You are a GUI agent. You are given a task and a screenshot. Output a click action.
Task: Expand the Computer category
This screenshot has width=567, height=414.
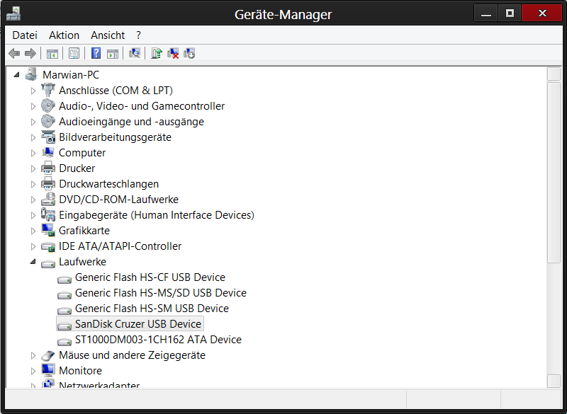click(x=33, y=153)
